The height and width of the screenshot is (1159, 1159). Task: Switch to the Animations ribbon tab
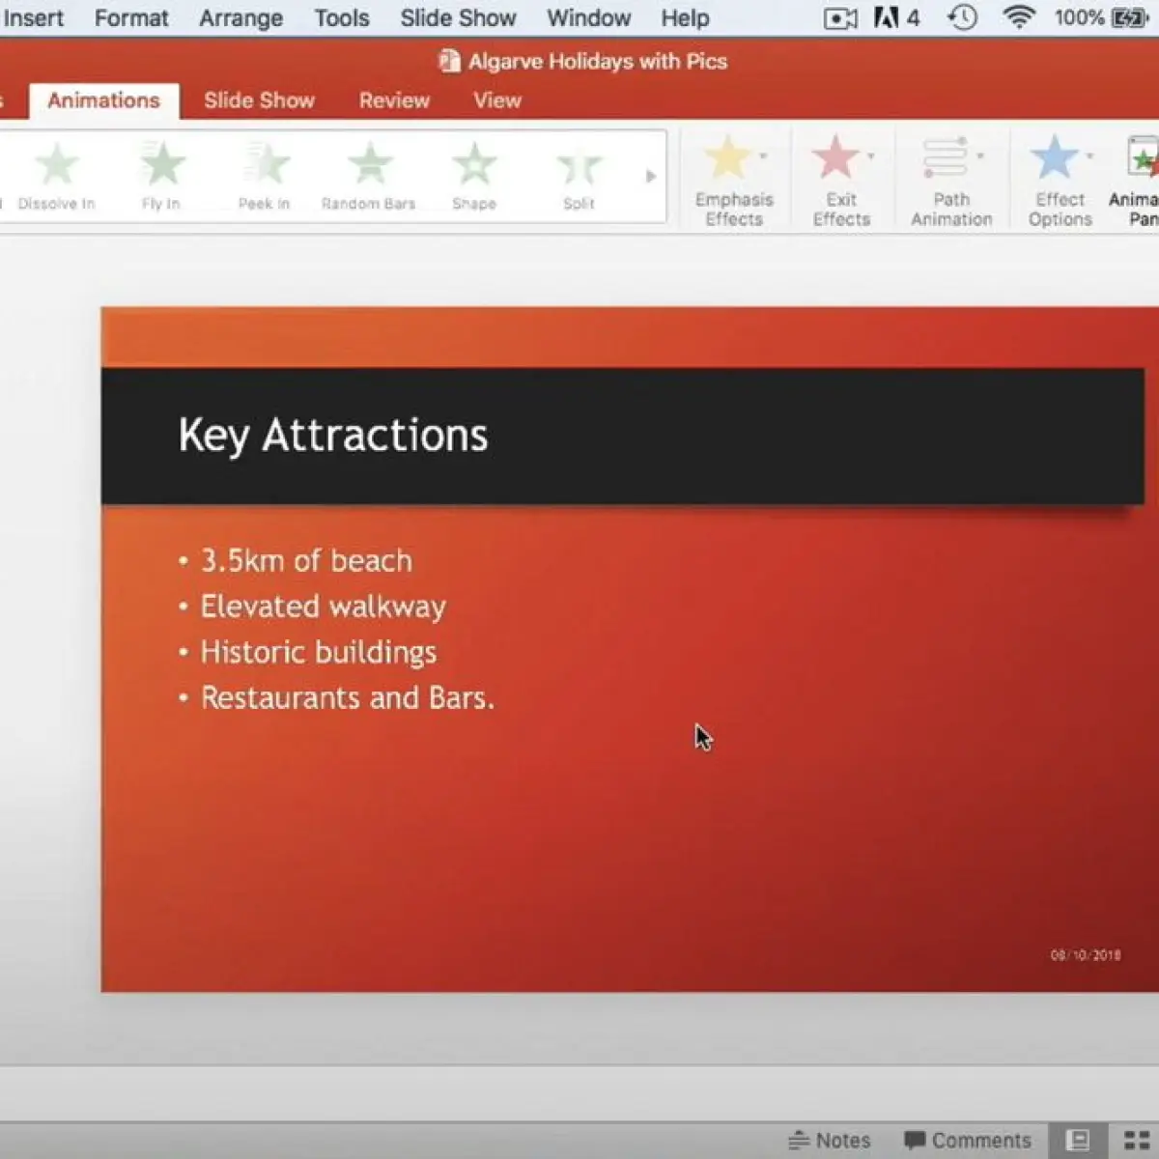(x=103, y=100)
